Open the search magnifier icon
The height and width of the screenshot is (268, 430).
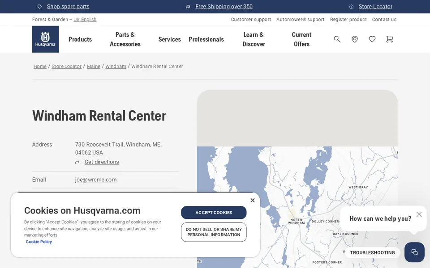pyautogui.click(x=337, y=39)
